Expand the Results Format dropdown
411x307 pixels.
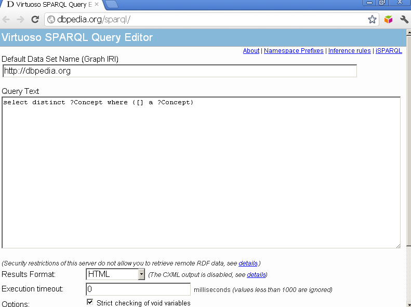point(141,274)
